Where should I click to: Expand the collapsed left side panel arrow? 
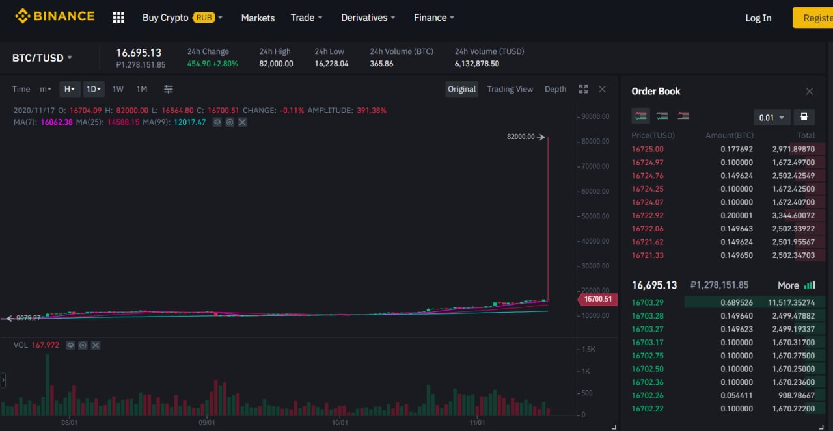click(x=3, y=380)
